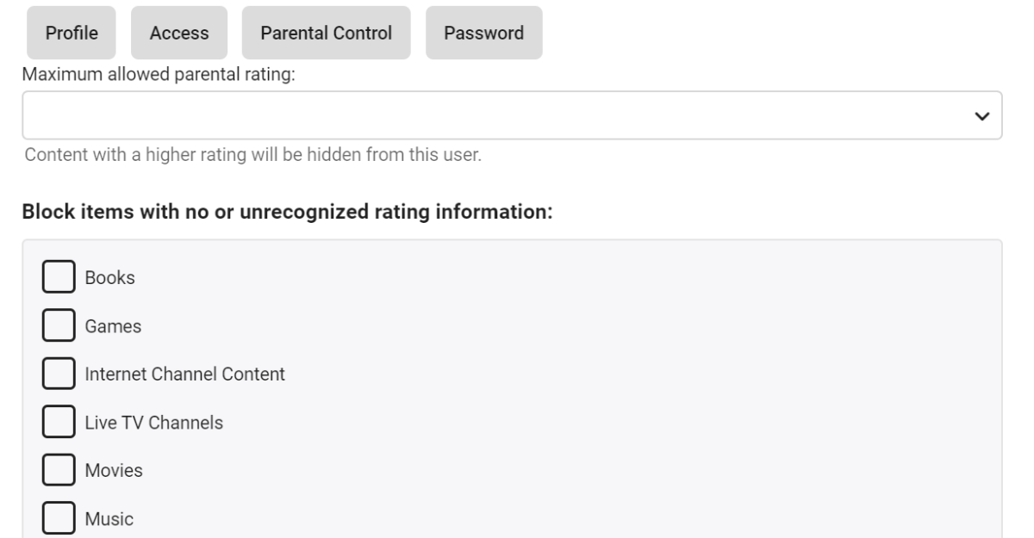The image size is (1034, 538).
Task: Click the "Games" label text
Action: pos(113,326)
